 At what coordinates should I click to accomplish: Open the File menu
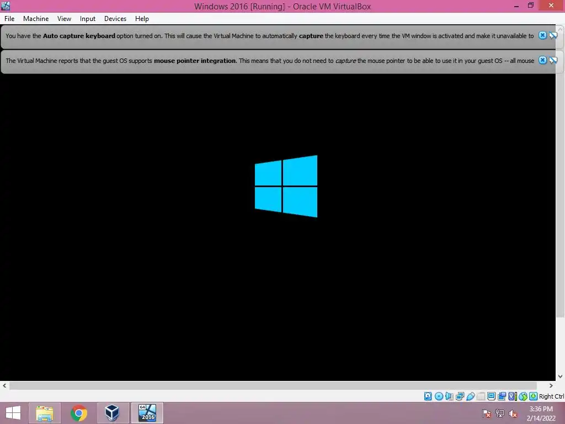(9, 19)
